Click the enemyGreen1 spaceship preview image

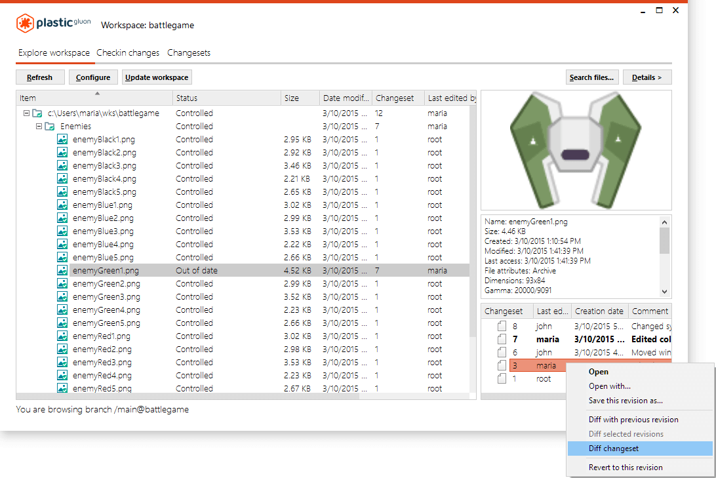(576, 149)
